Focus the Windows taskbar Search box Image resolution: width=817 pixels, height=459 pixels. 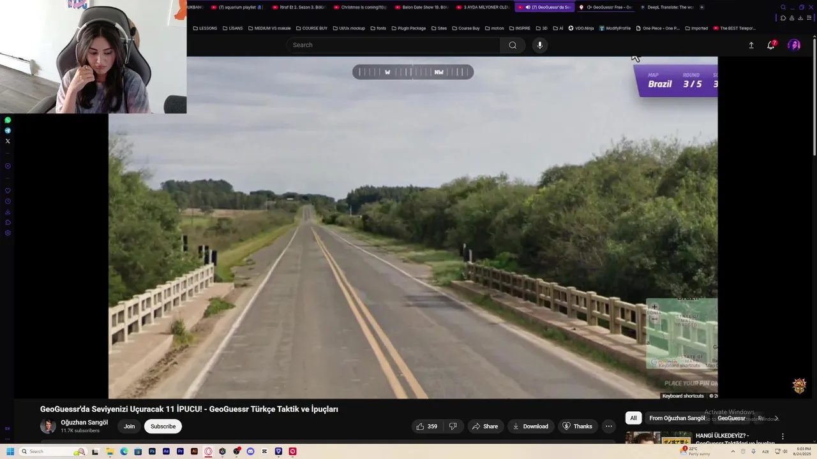pyautogui.click(x=52, y=451)
